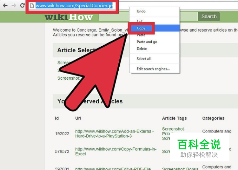
Task: Click the Categories column header
Action: point(213,118)
